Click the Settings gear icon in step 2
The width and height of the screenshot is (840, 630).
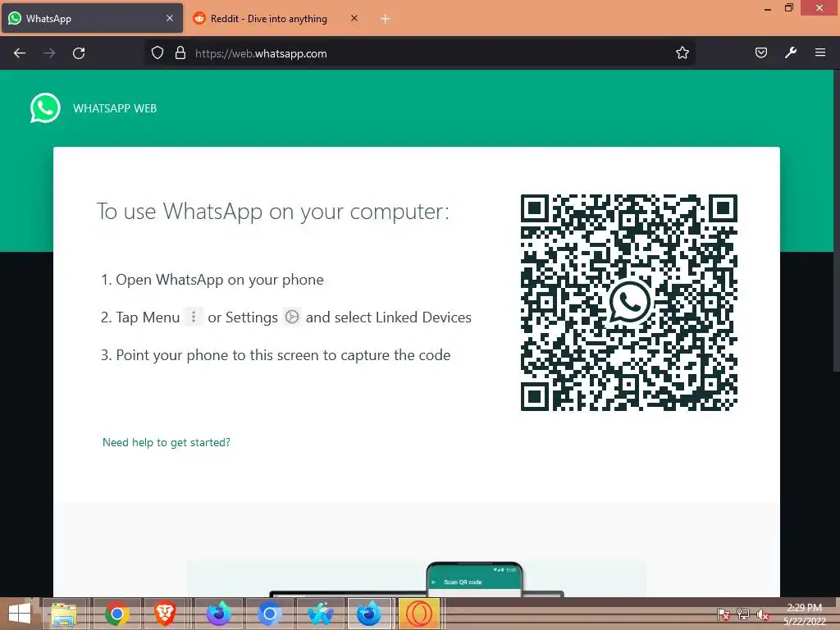pyautogui.click(x=291, y=317)
